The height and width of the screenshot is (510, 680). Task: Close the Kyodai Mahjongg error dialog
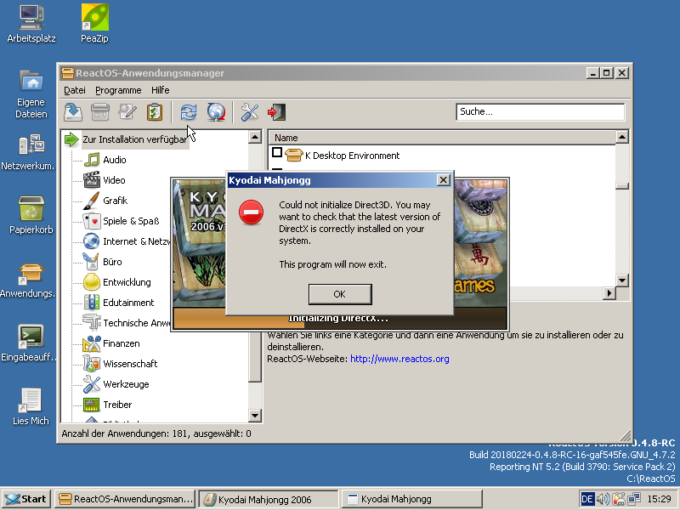point(443,180)
